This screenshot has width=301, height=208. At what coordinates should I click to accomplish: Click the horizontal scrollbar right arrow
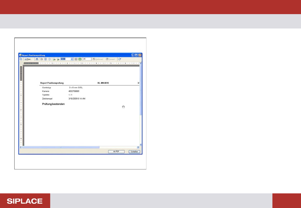pos(138,147)
